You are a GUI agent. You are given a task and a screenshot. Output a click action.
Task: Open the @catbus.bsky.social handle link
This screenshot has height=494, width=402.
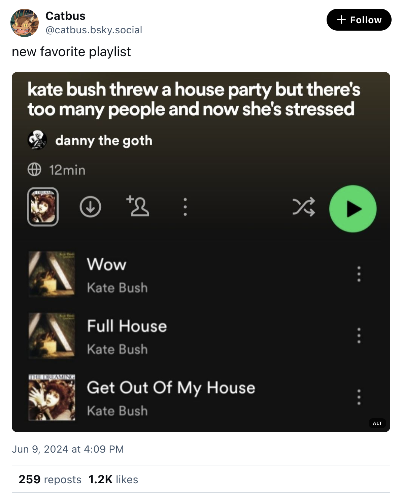pos(94,30)
